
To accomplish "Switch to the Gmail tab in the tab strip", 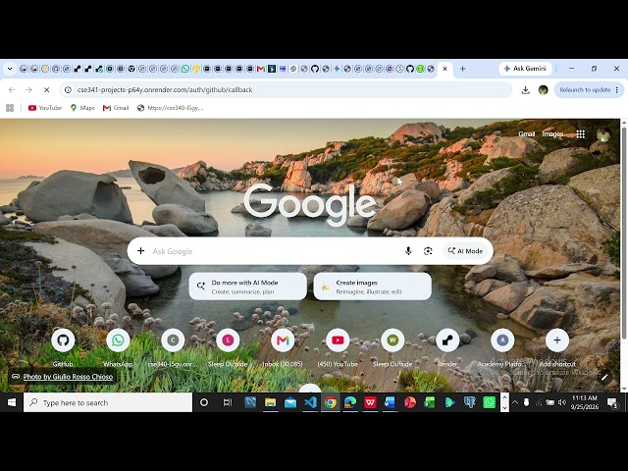I will pos(261,69).
